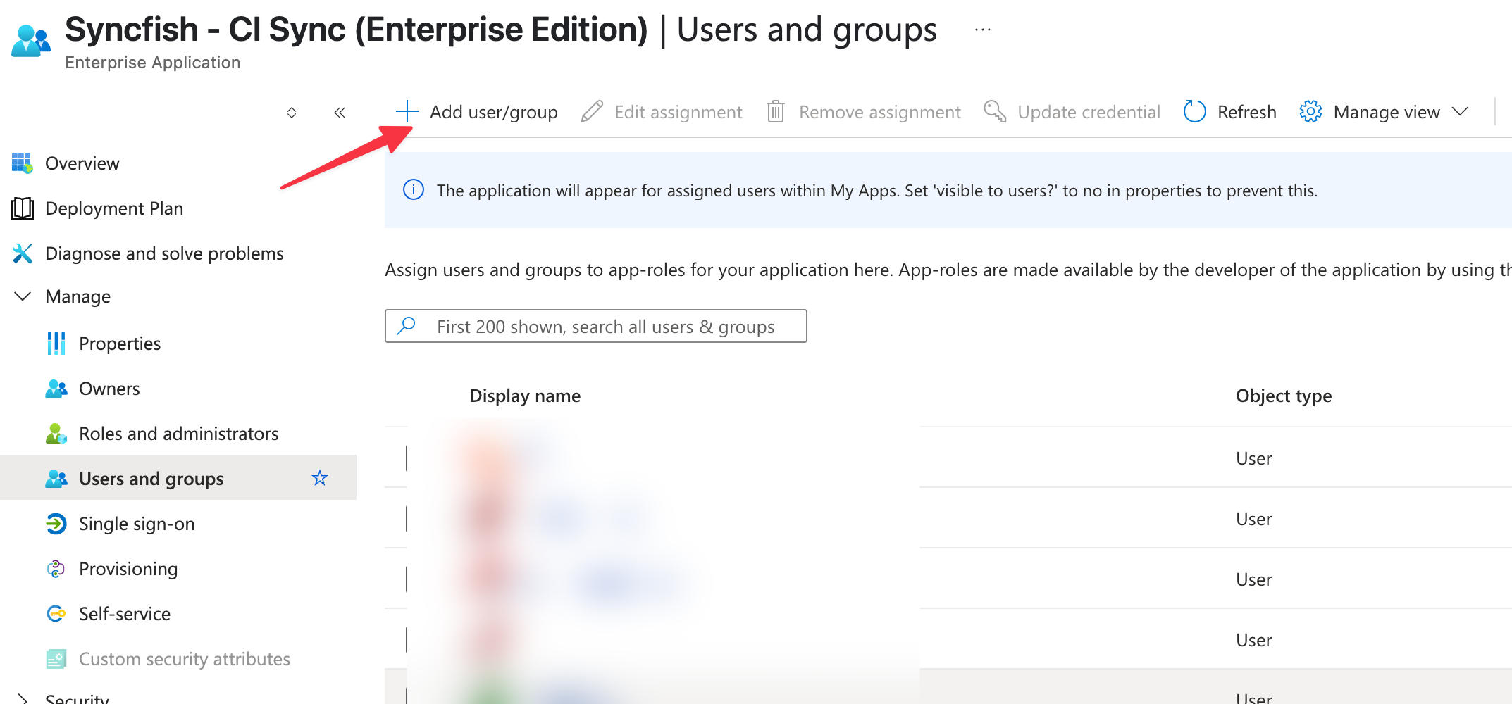Open the Manage view dropdown arrow
This screenshot has height=704, width=1512.
click(1461, 112)
